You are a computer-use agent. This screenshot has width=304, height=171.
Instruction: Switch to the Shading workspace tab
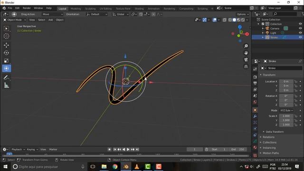(x=139, y=9)
